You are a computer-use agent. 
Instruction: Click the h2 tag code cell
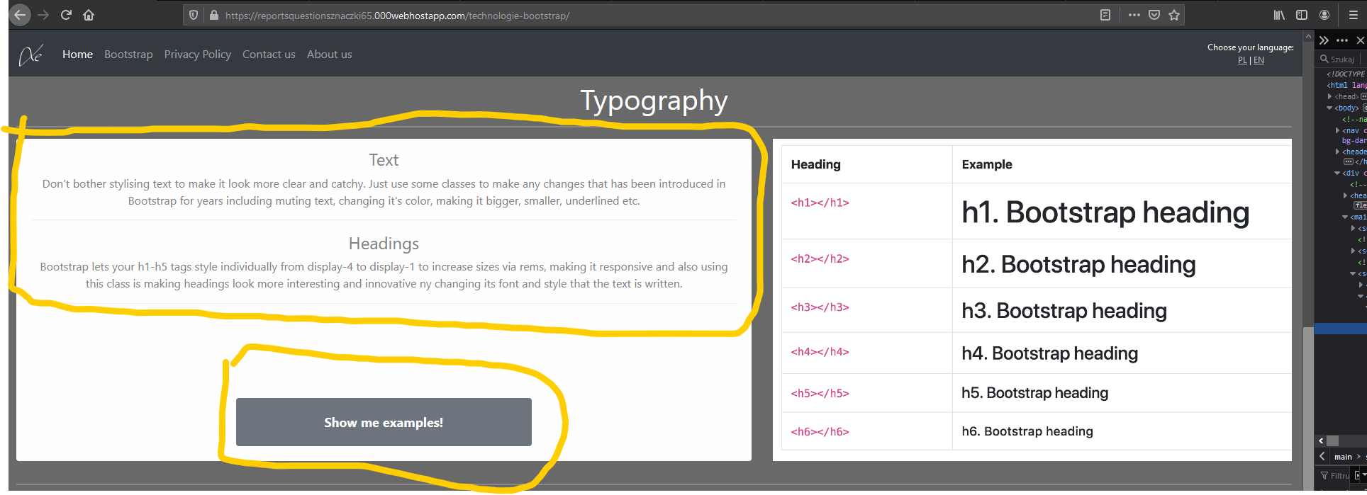[x=820, y=258]
